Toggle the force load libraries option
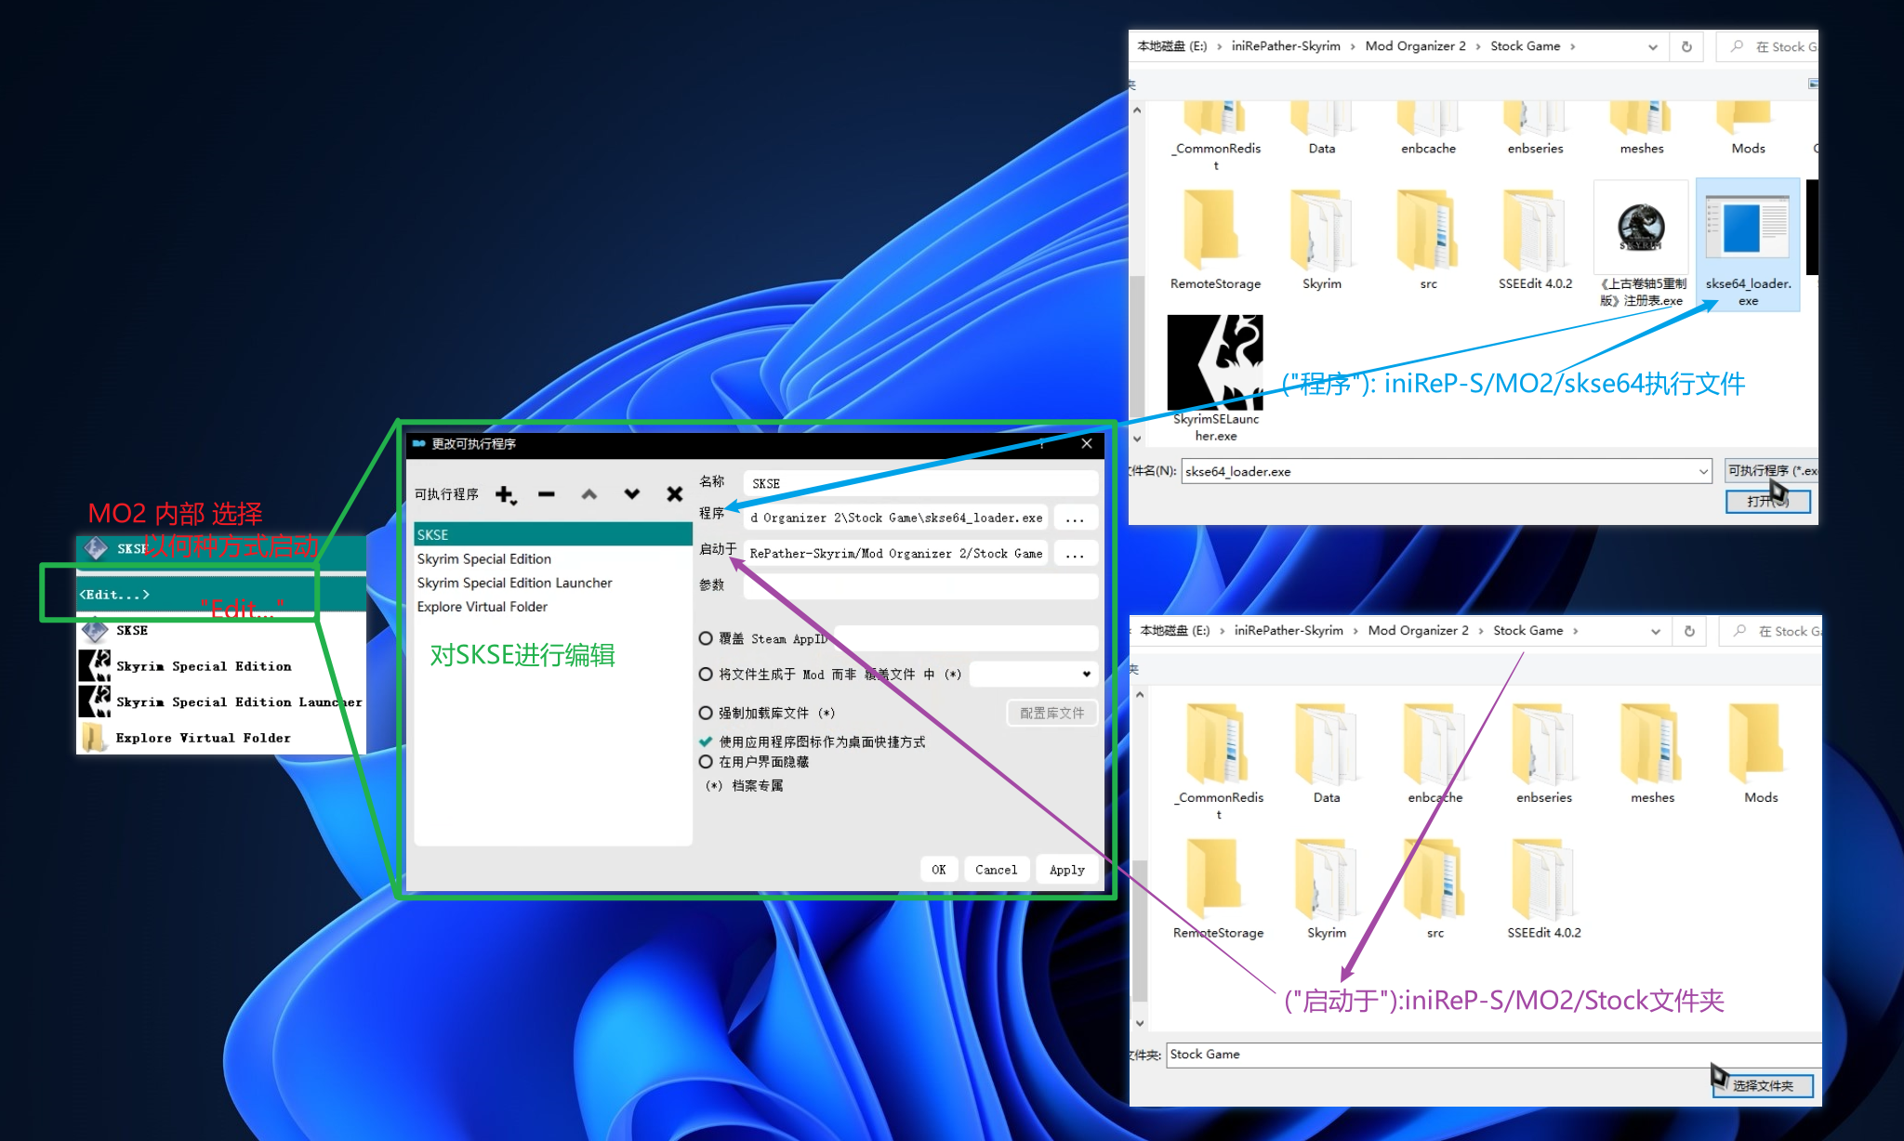Image resolution: width=1904 pixels, height=1141 pixels. (706, 713)
